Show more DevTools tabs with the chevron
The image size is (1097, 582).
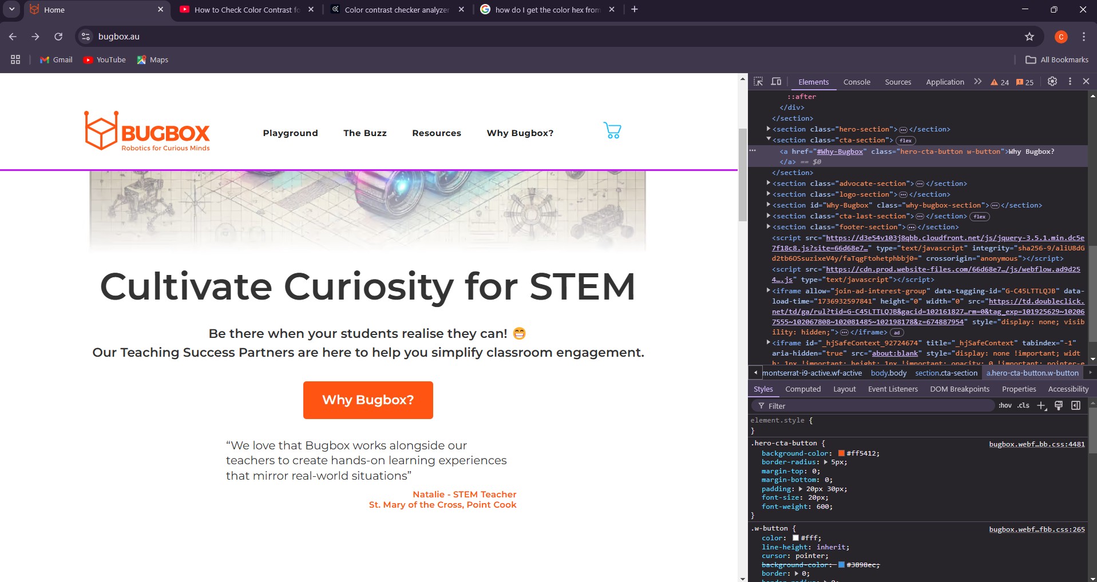tap(977, 82)
